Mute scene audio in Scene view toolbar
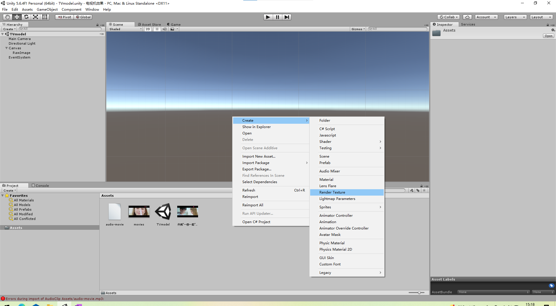Screen dimensions: 556x306 (x=164, y=29)
